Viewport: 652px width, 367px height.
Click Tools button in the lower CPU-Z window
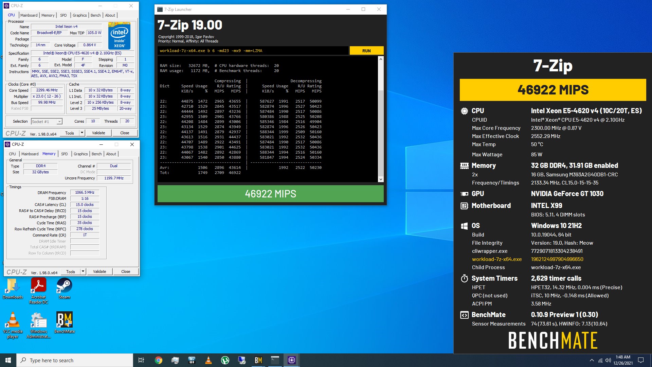71,272
